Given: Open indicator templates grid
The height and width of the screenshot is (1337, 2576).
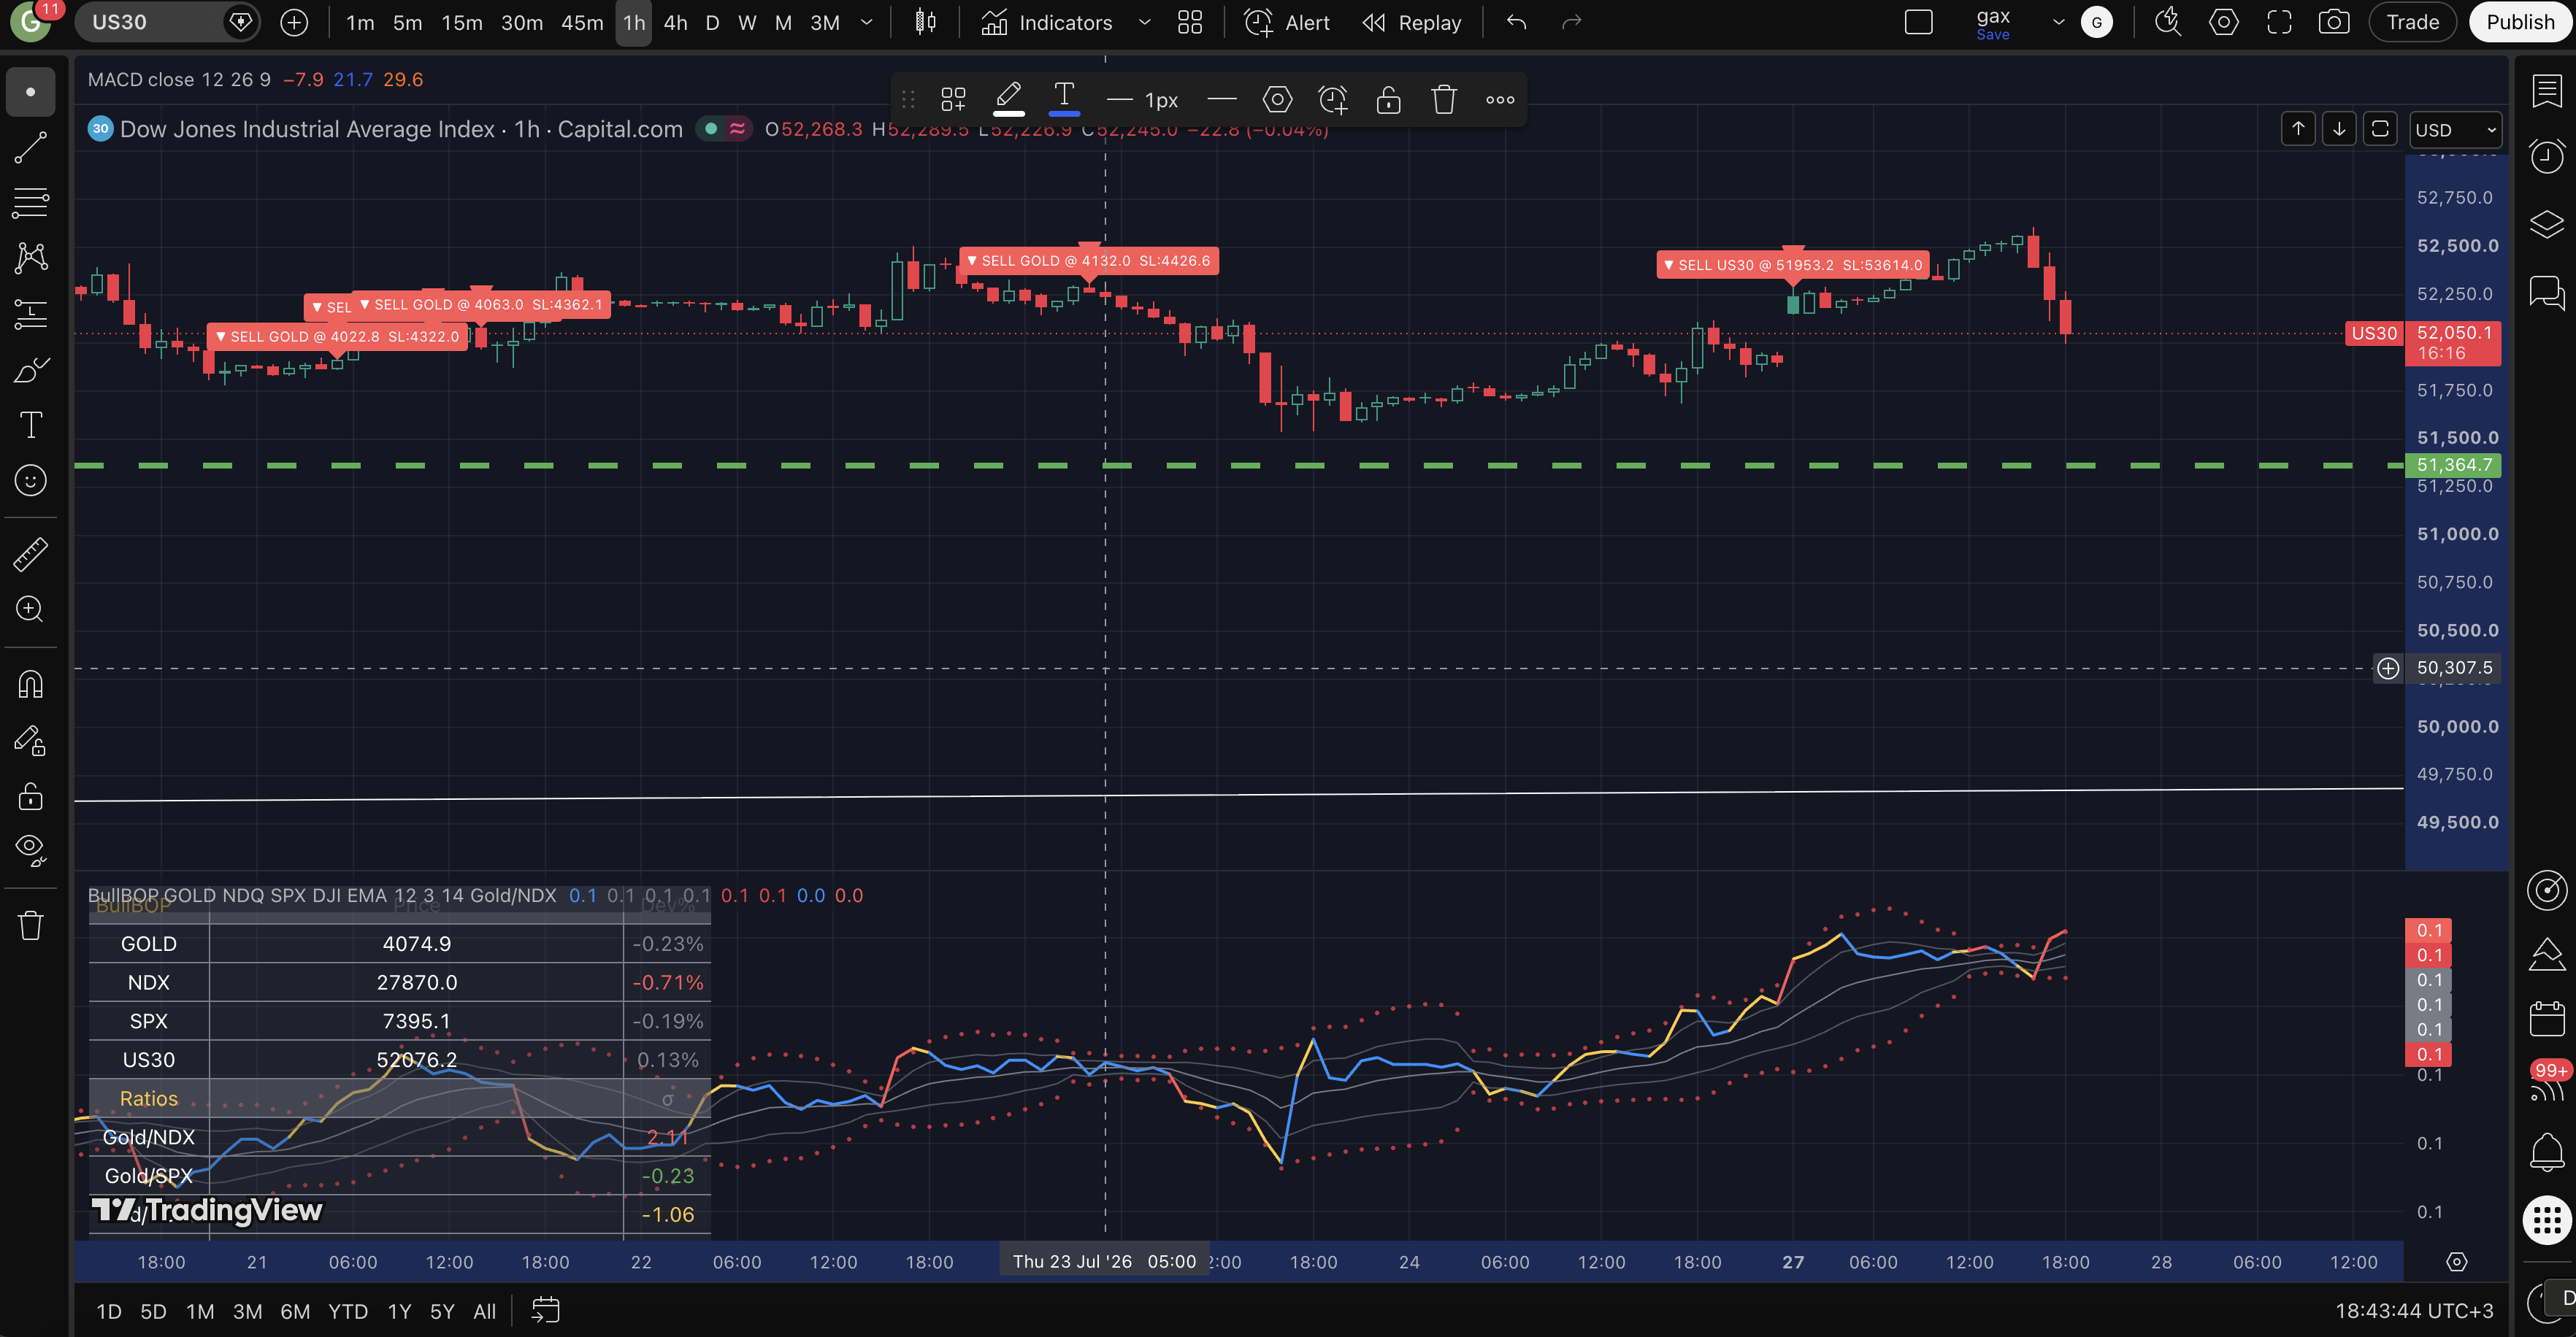Looking at the screenshot, I should [x=1190, y=22].
